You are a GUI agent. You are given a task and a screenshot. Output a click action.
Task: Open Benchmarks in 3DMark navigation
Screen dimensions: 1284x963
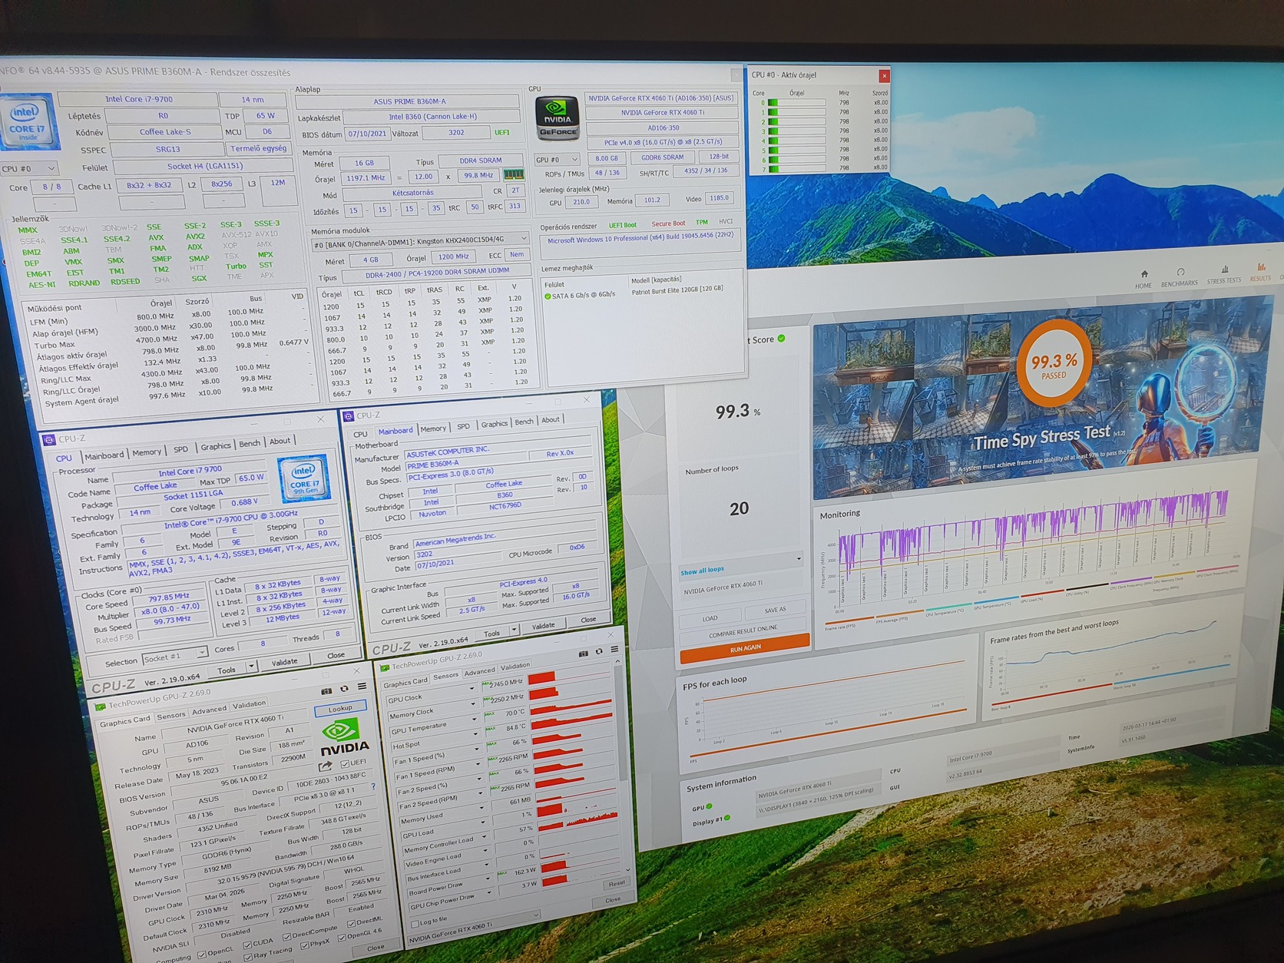click(x=1180, y=277)
